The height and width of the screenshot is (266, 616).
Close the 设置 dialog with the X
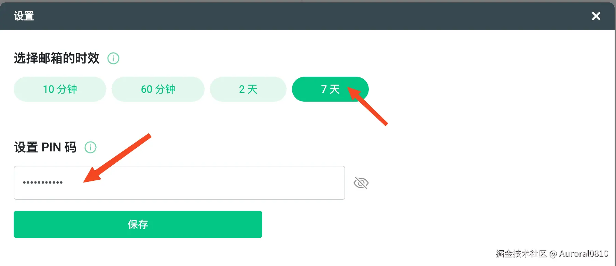tap(596, 16)
